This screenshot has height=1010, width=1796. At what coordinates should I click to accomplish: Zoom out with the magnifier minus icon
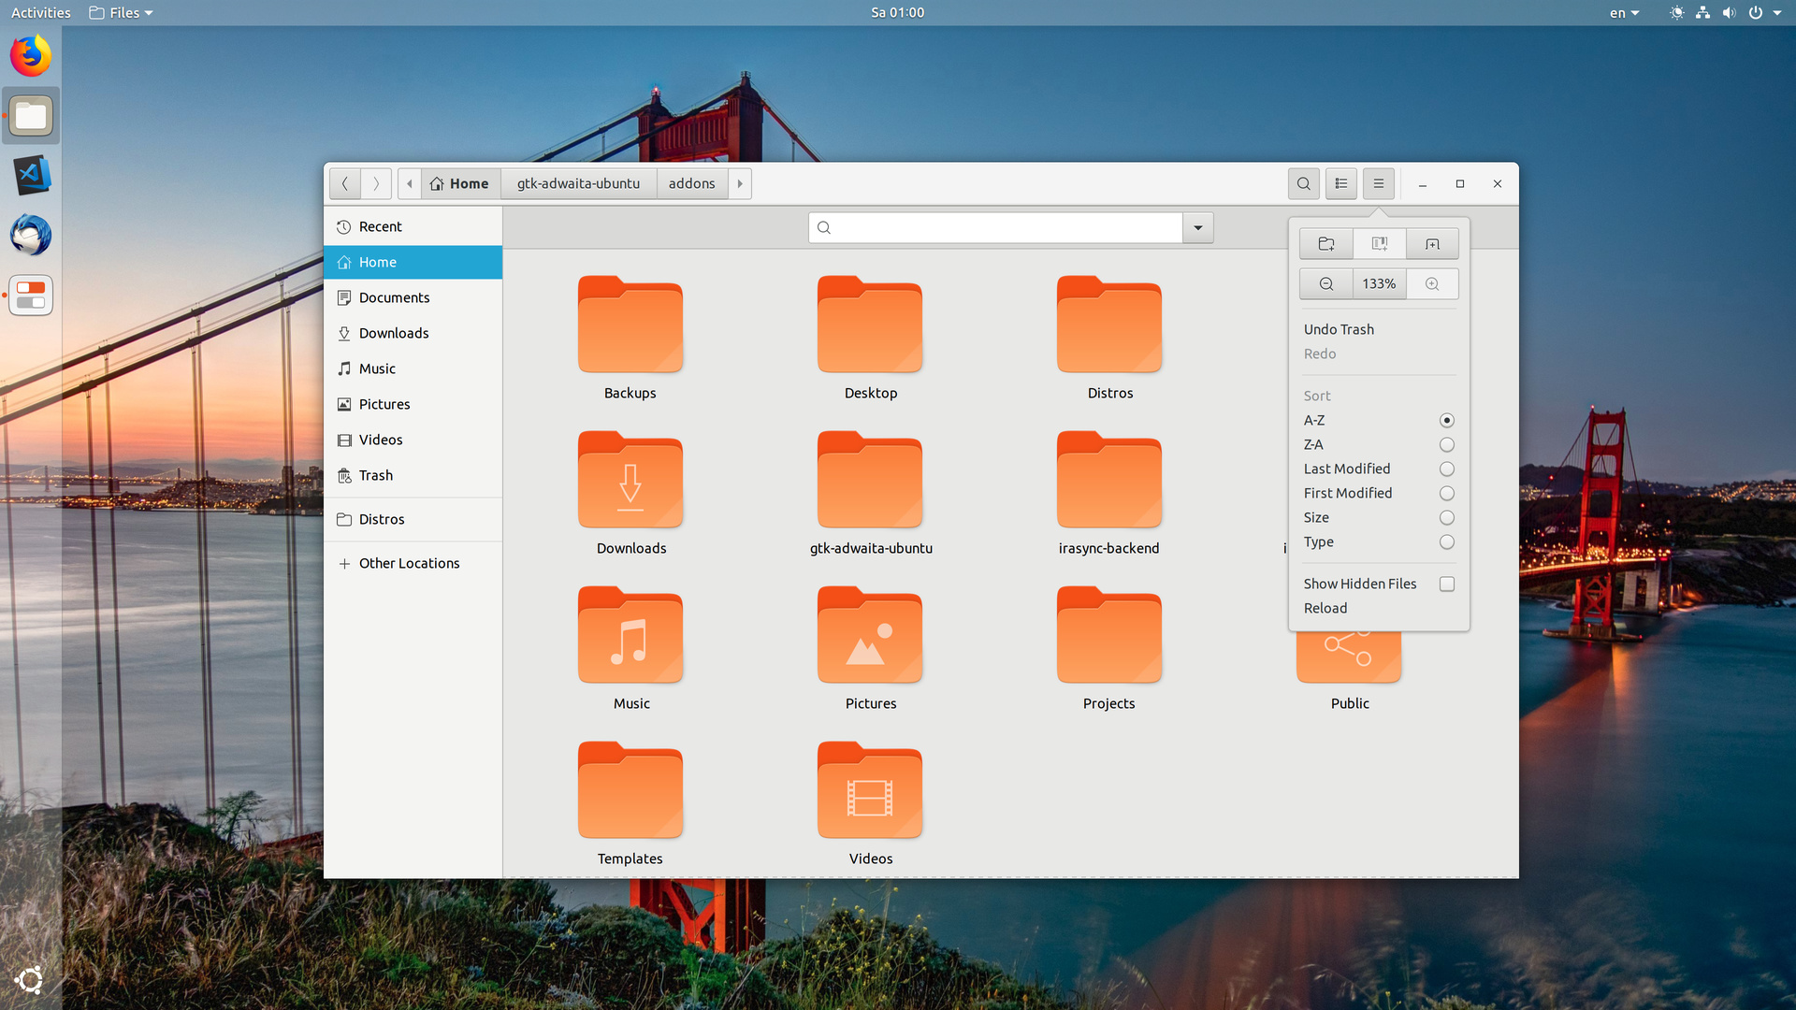(x=1325, y=284)
